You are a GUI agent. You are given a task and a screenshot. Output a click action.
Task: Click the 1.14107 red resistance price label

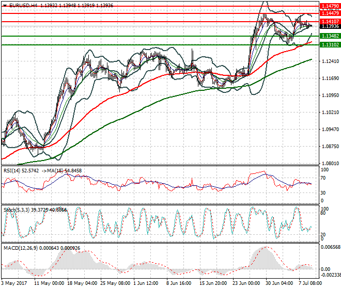click(330, 22)
